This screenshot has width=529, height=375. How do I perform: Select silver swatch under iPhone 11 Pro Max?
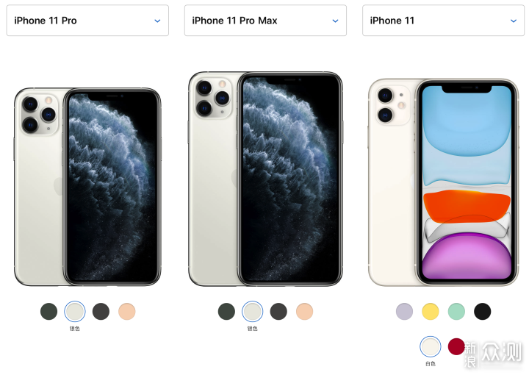point(252,311)
